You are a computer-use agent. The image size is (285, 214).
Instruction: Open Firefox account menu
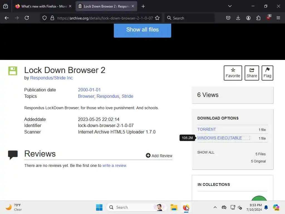(x=248, y=18)
